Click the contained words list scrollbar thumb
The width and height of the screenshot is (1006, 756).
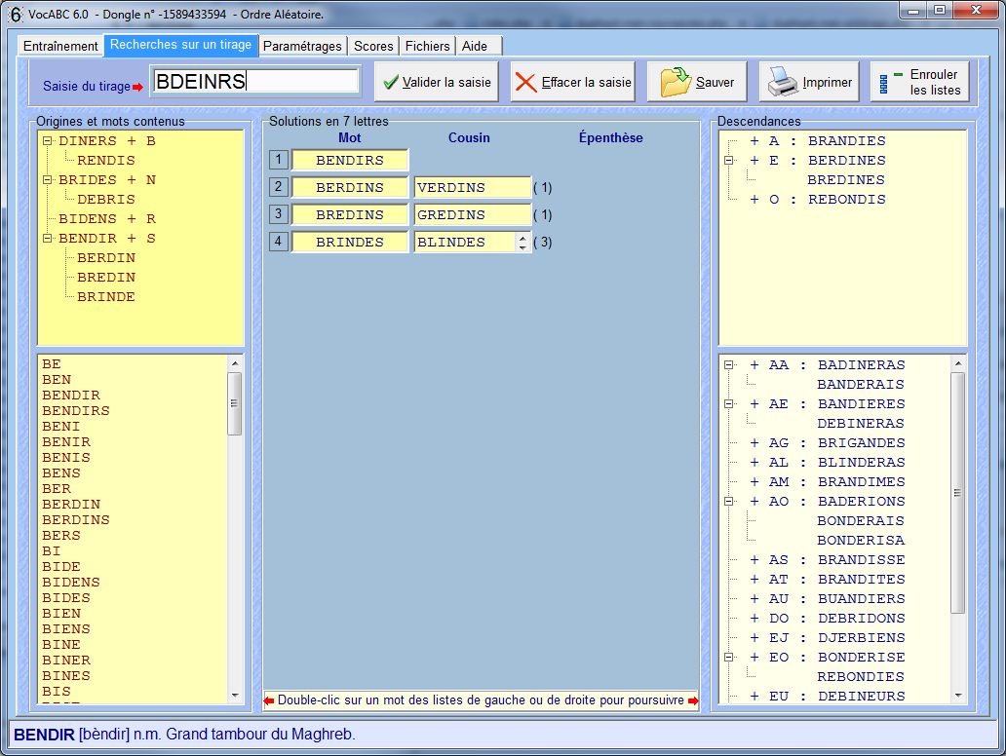(x=234, y=403)
